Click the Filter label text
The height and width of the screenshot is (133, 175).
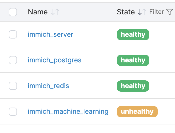[x=156, y=12]
